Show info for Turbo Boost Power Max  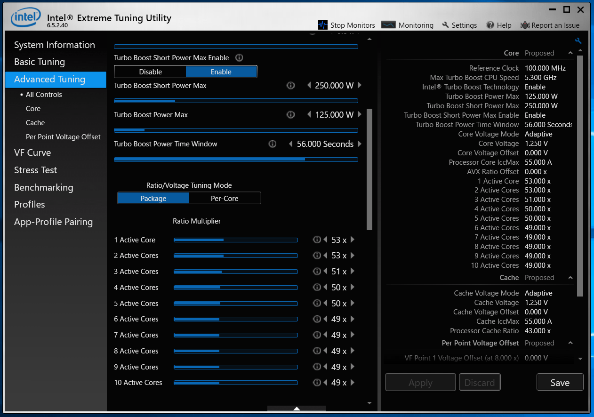click(291, 115)
